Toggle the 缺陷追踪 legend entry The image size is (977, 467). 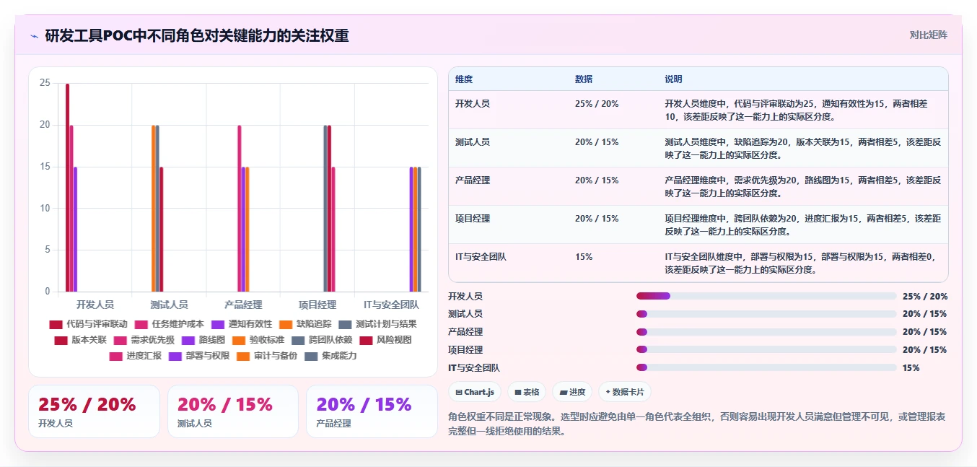(x=305, y=324)
